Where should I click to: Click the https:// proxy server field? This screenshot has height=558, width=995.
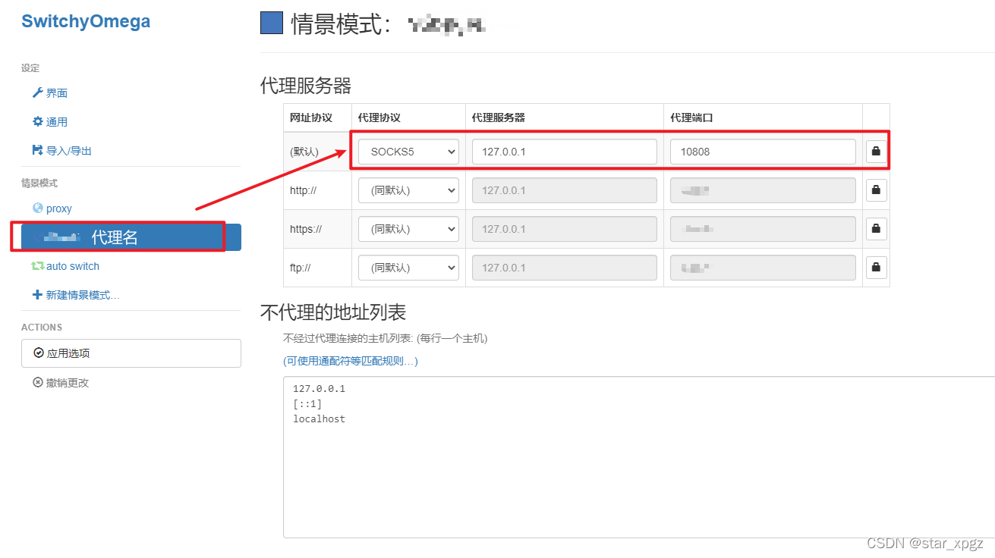point(565,229)
